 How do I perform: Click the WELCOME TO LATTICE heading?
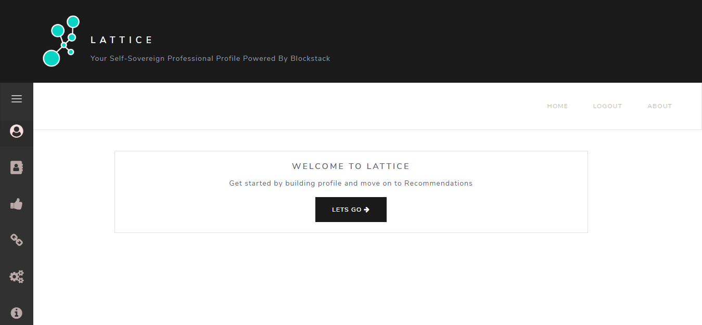click(x=351, y=166)
